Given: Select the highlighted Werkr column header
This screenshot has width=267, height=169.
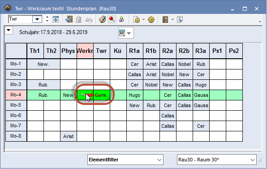Looking at the screenshot, I should 85,51.
